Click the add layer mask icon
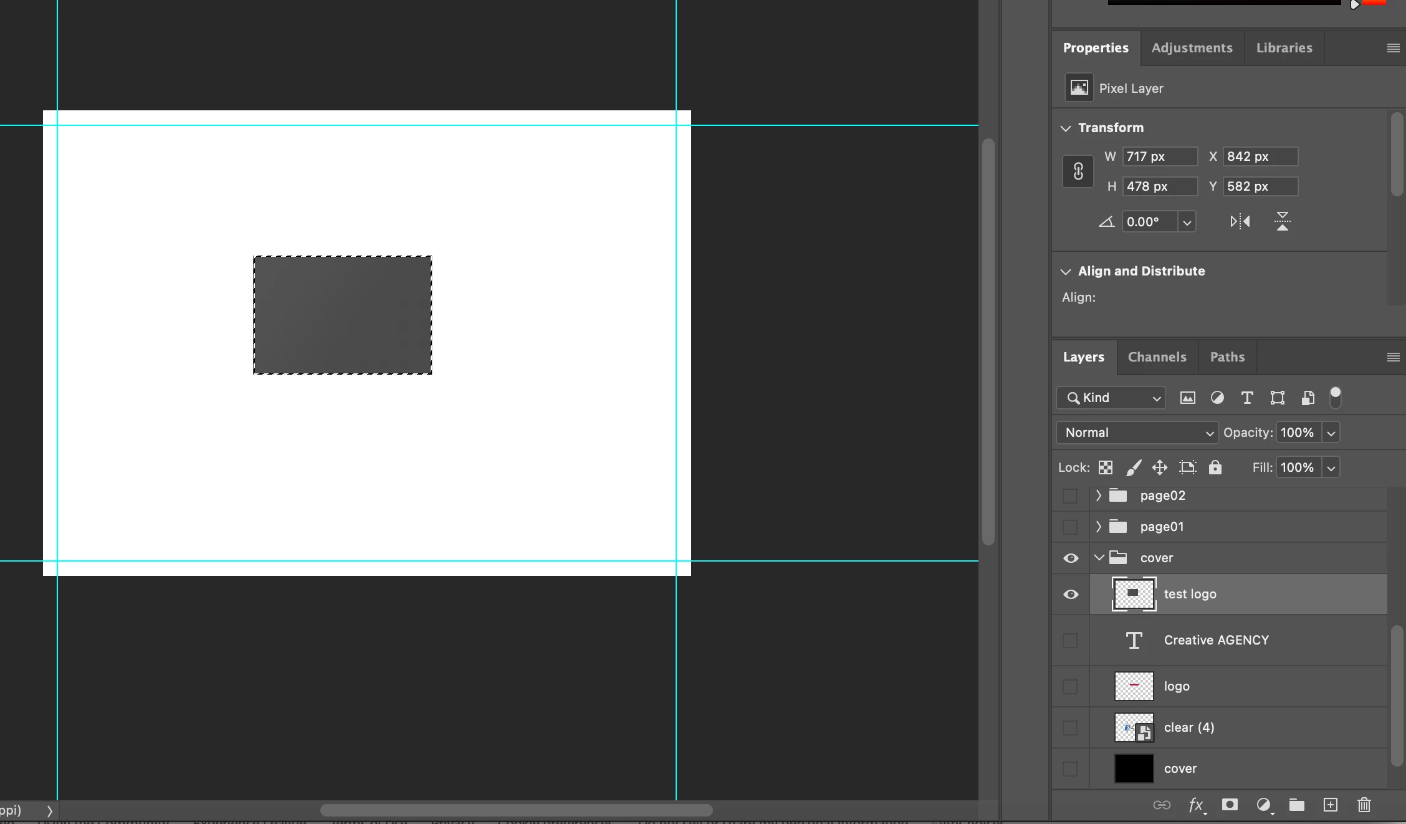Viewport: 1406px width, 824px height. coord(1230,805)
